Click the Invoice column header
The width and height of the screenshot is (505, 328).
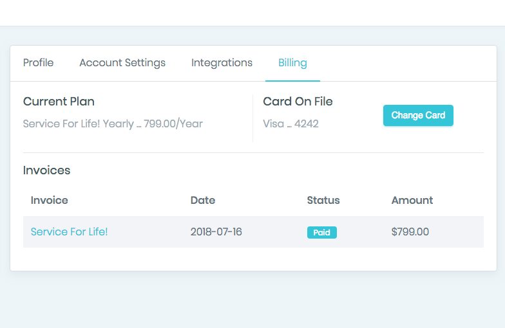click(x=49, y=200)
